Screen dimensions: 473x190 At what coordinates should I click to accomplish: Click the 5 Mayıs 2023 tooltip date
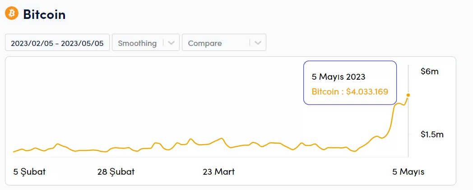tap(339, 77)
